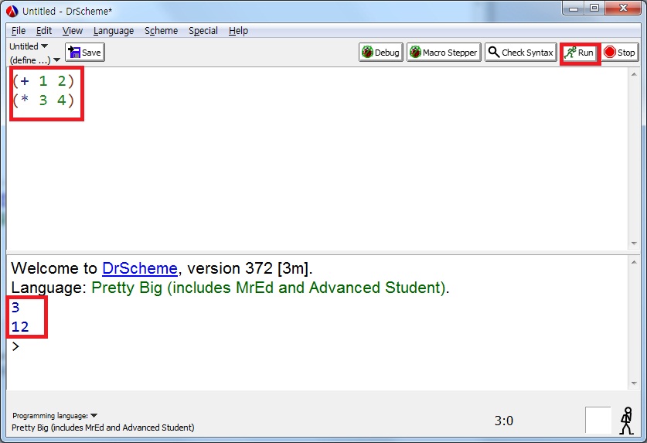Click the Run button with running figure icon

click(580, 53)
